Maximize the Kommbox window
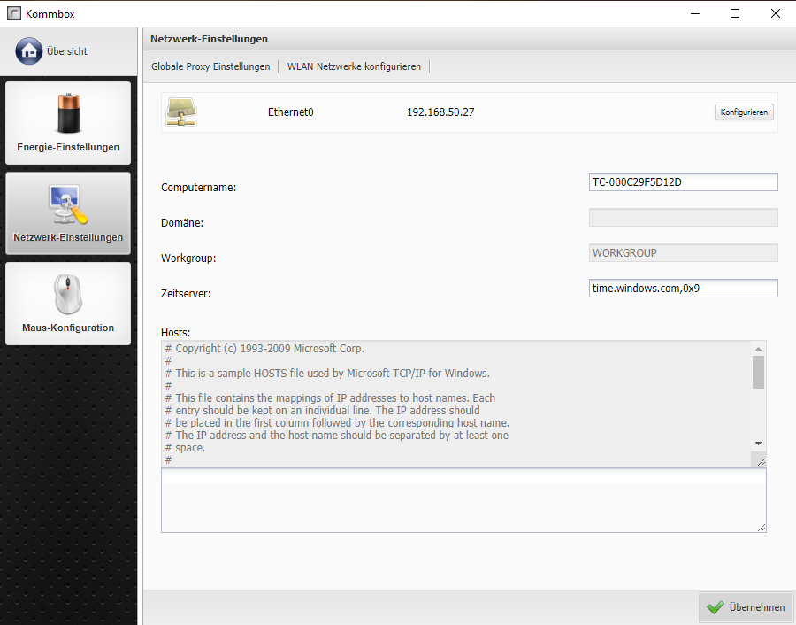 735,13
